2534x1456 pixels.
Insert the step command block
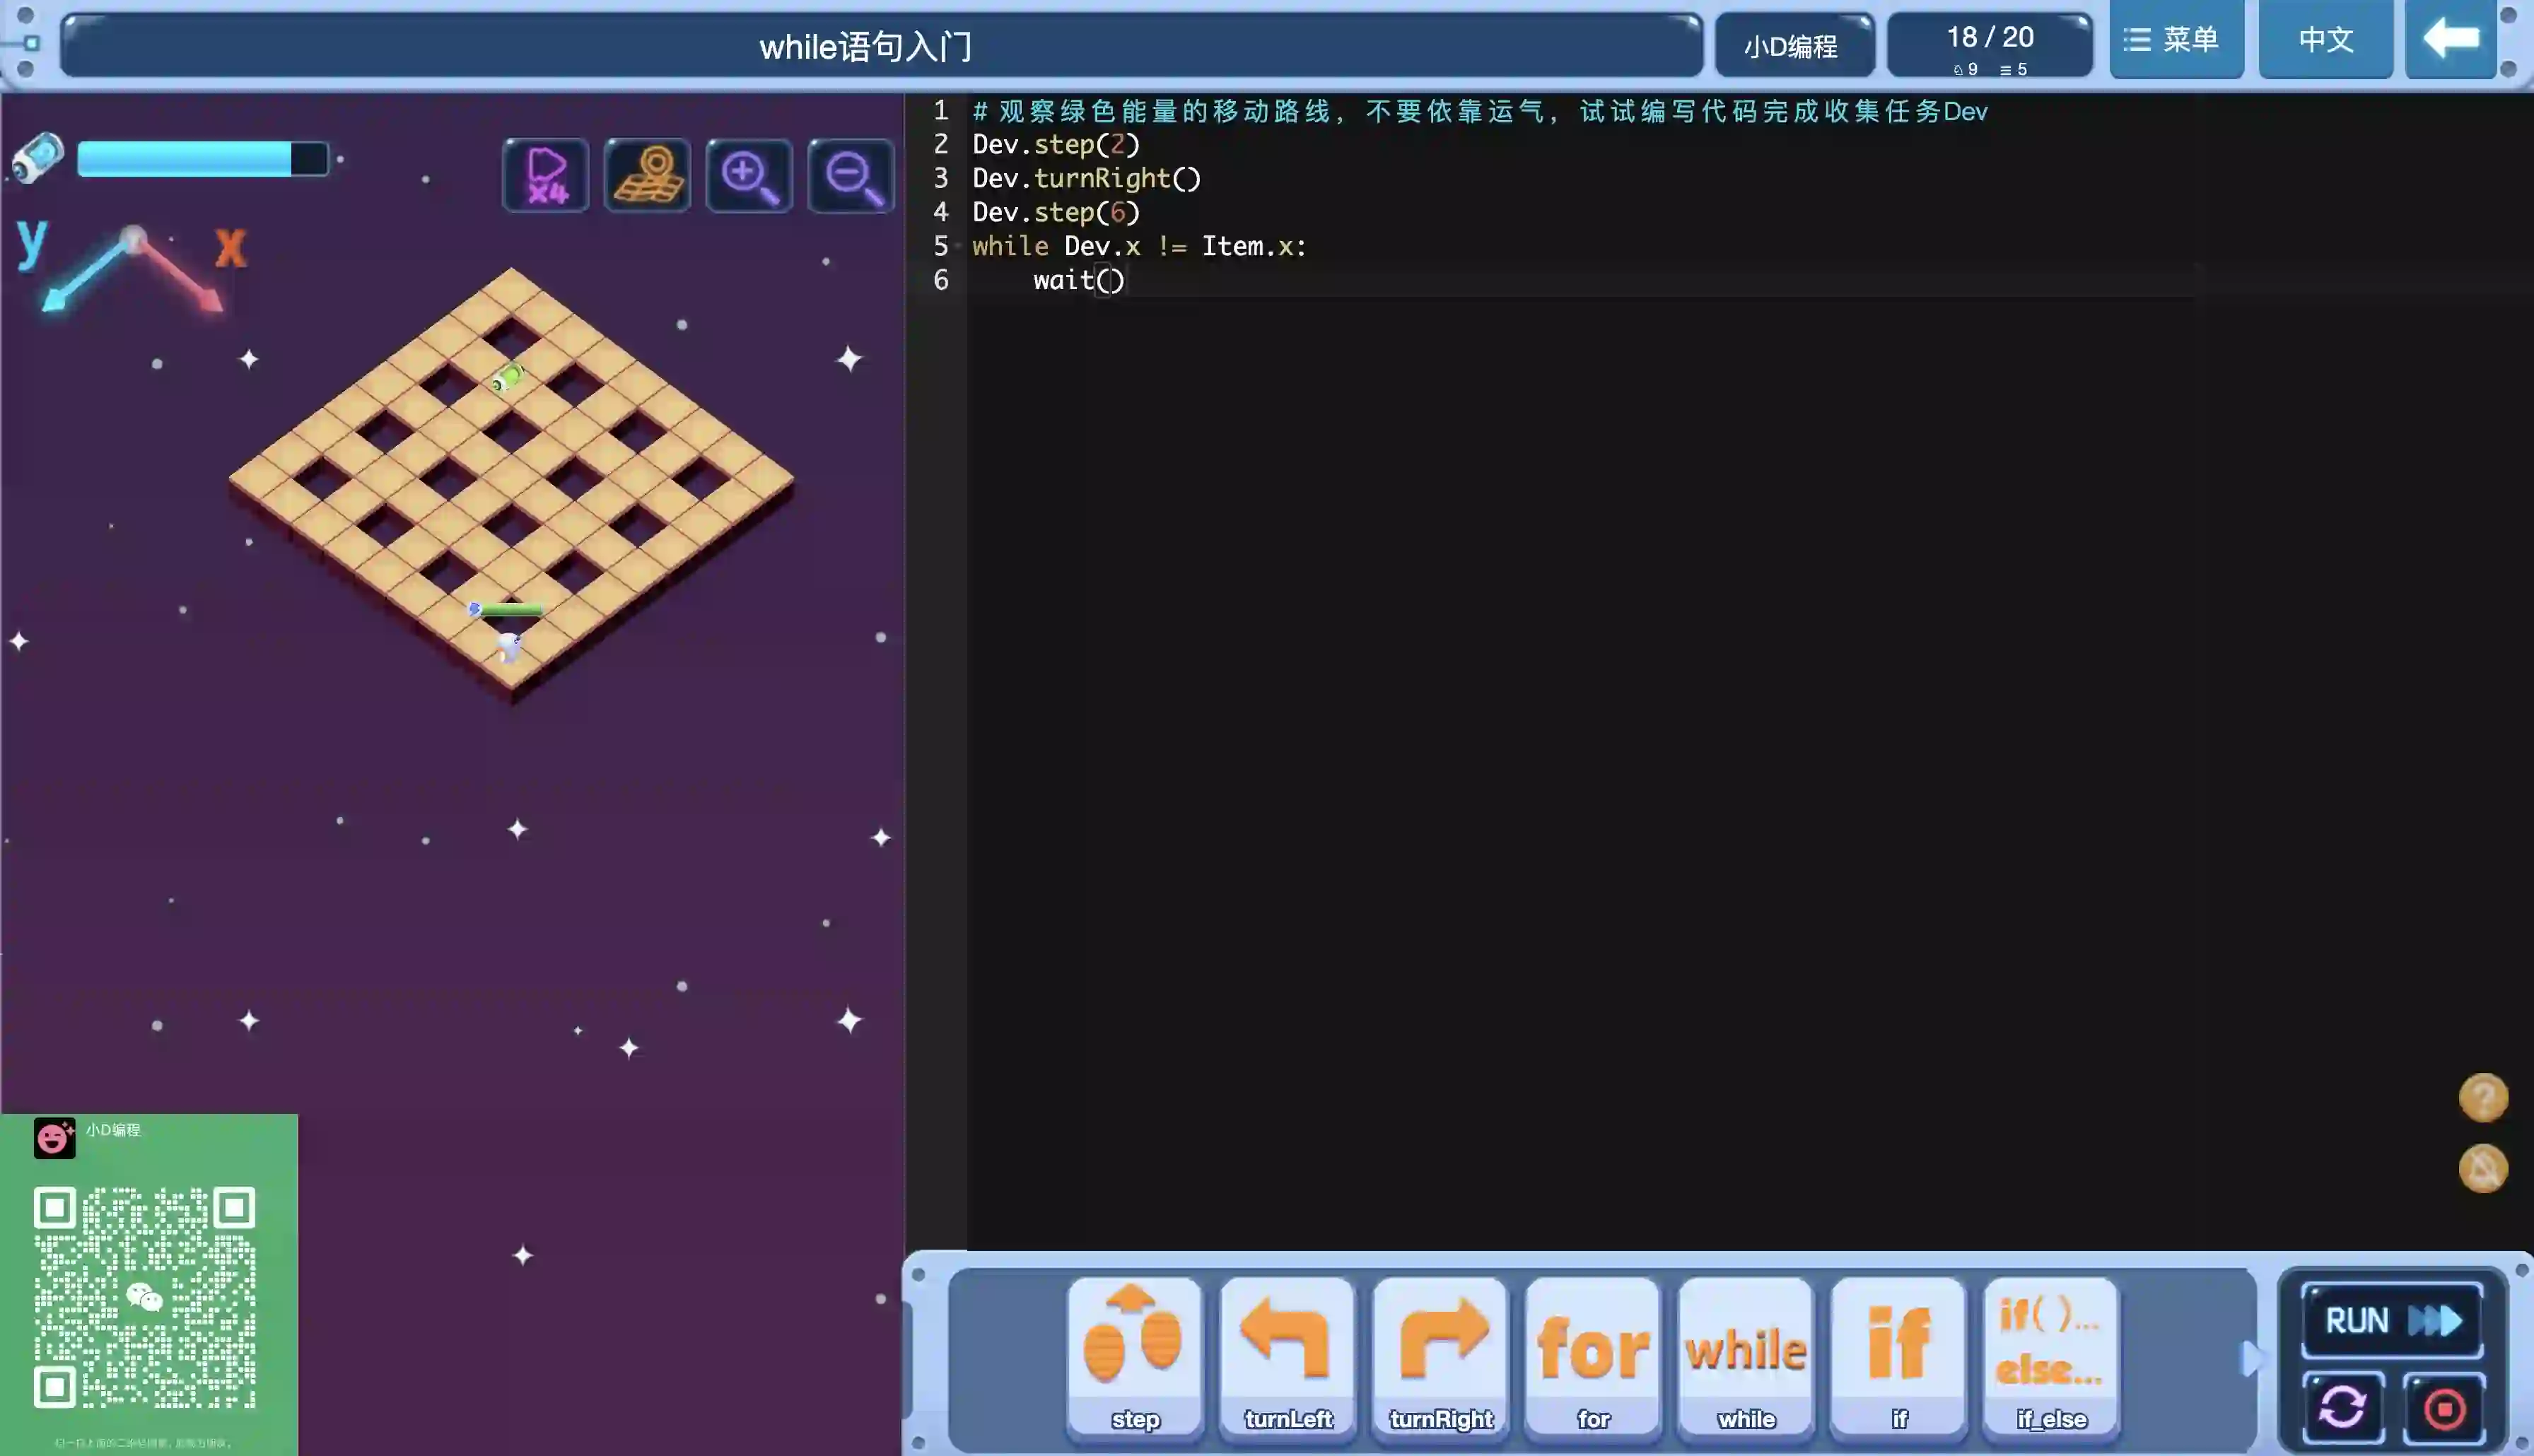[1134, 1354]
